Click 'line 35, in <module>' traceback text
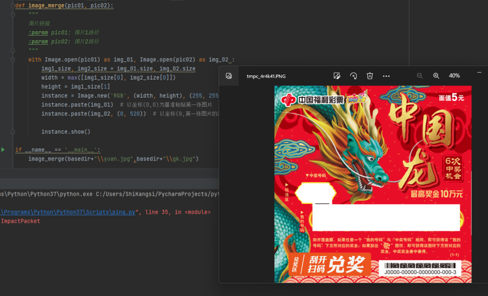Image resolution: width=488 pixels, height=296 pixels. pos(178,212)
